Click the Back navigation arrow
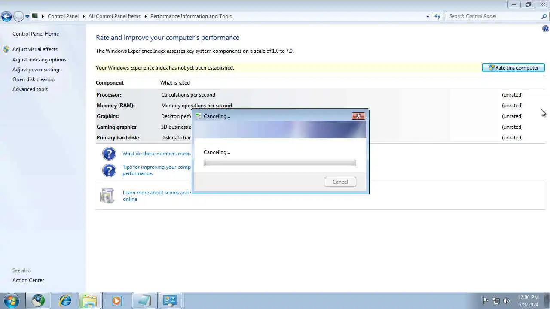 [6, 17]
